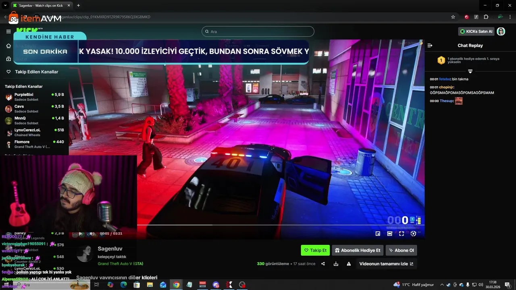Open Takip Edilen Kanallar heart entry
516x290 pixels.
pyautogui.click(x=32, y=72)
